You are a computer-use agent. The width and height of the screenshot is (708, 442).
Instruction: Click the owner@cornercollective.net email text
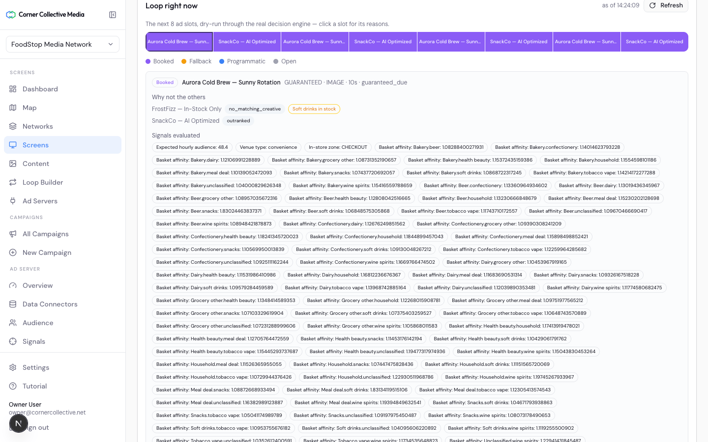(x=47, y=413)
